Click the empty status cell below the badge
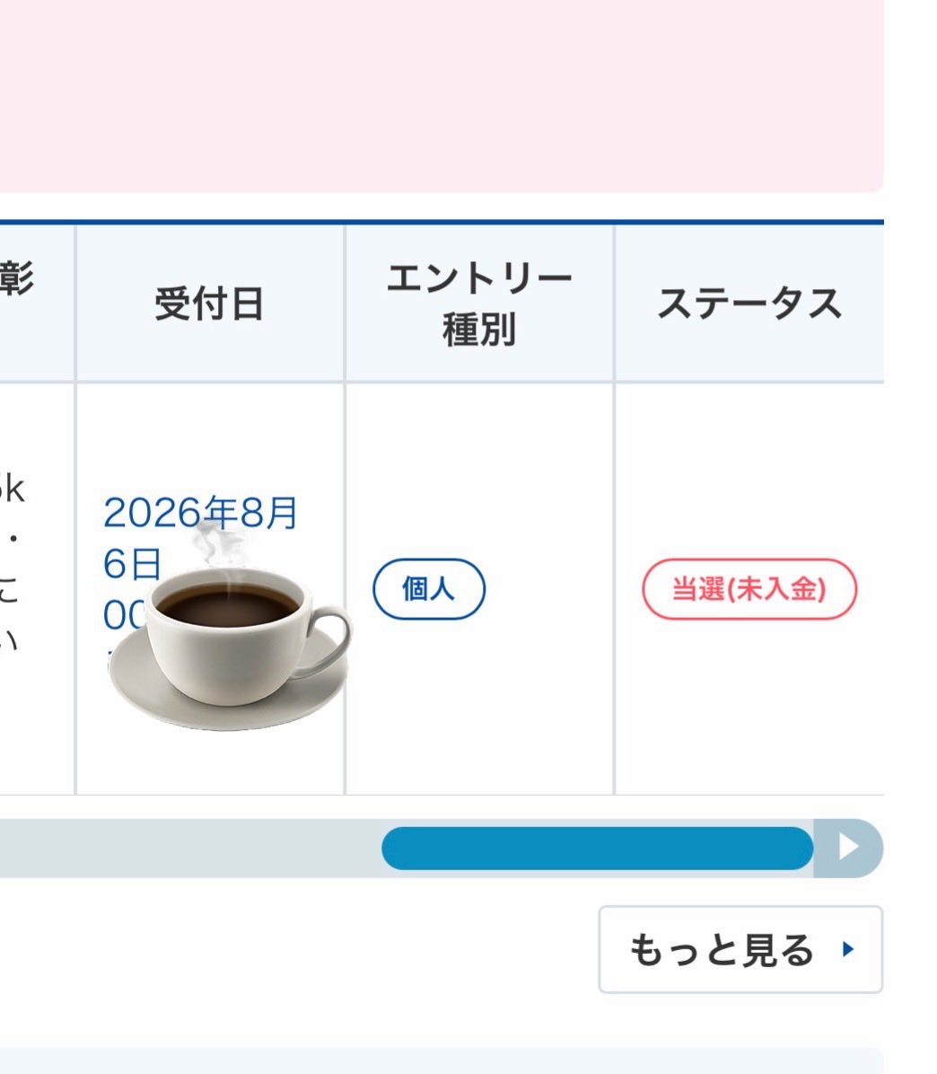This screenshot has width=937, height=1074. [749, 706]
